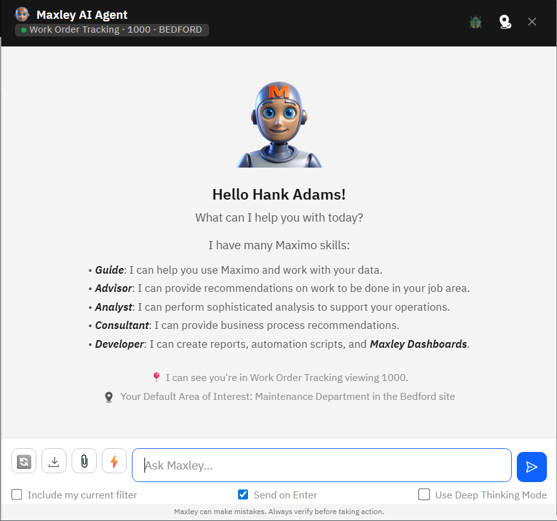The height and width of the screenshot is (521, 557).
Task: Click 'Your Default Area of Interest' text
Action: pyautogui.click(x=288, y=397)
